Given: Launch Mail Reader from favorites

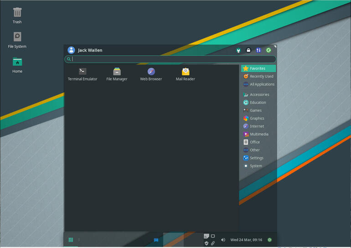Looking at the screenshot, I should [x=186, y=74].
